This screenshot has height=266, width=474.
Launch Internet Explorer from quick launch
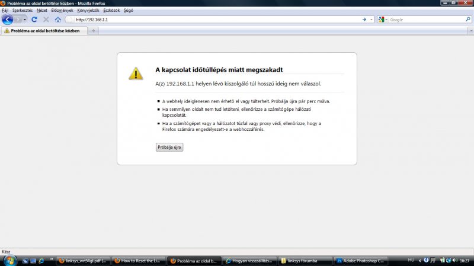[x=41, y=261]
